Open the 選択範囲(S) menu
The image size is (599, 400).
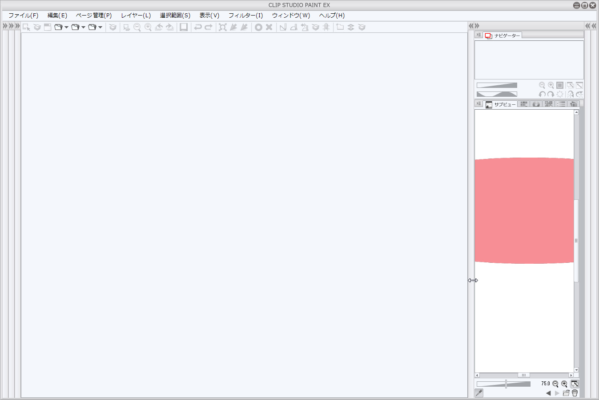pos(175,16)
